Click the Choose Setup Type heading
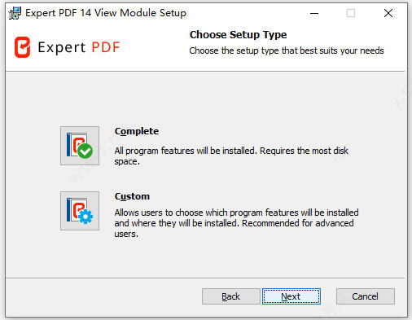Screen dimensions: 412x320 (x=238, y=35)
